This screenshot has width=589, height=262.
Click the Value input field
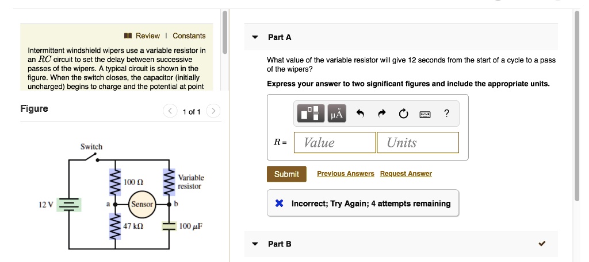[x=335, y=143]
